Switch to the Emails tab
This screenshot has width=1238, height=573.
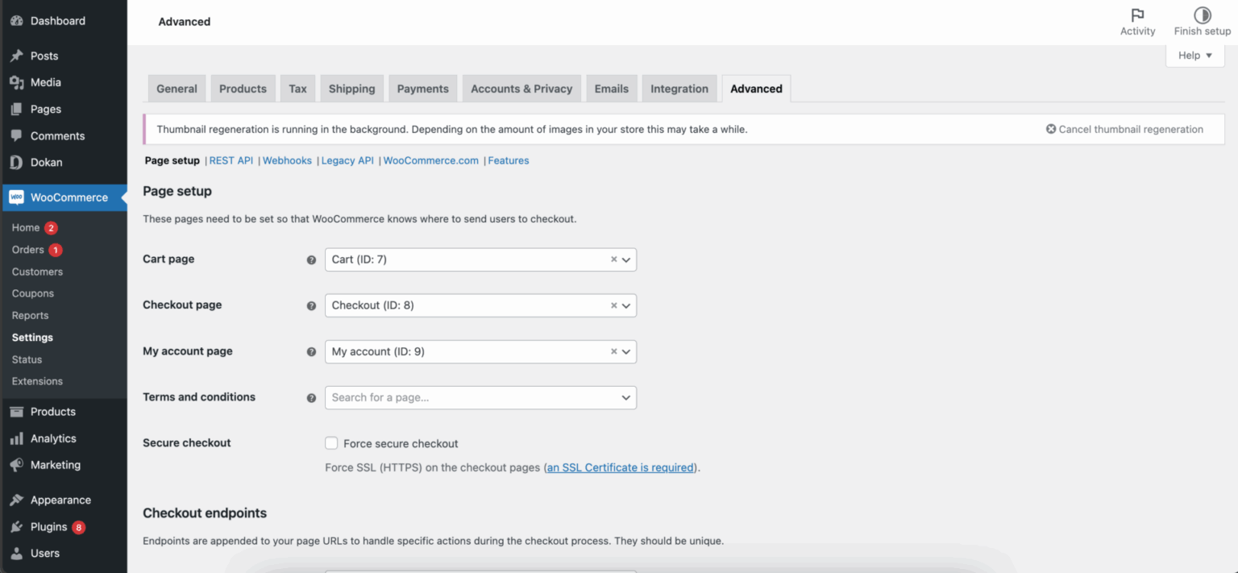pos(612,89)
